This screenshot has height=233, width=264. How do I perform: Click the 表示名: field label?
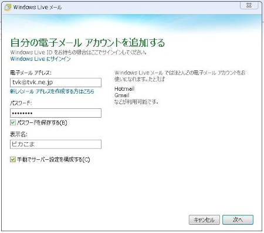point(19,134)
